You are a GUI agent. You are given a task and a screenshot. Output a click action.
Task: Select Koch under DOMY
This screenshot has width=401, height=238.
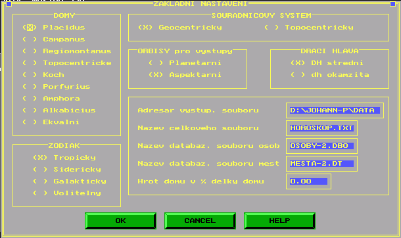43,75
